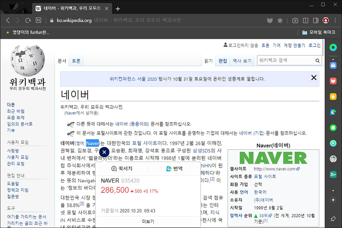The width and height of the screenshot is (342, 228).
Task: Click the 포털 사이트 article link
Action: point(145,143)
